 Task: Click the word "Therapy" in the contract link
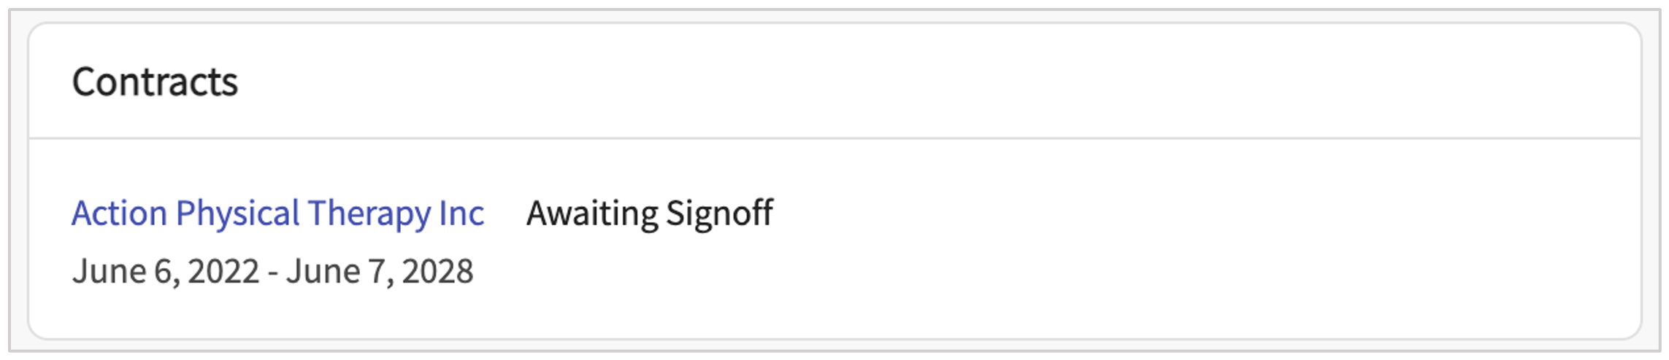tap(369, 214)
